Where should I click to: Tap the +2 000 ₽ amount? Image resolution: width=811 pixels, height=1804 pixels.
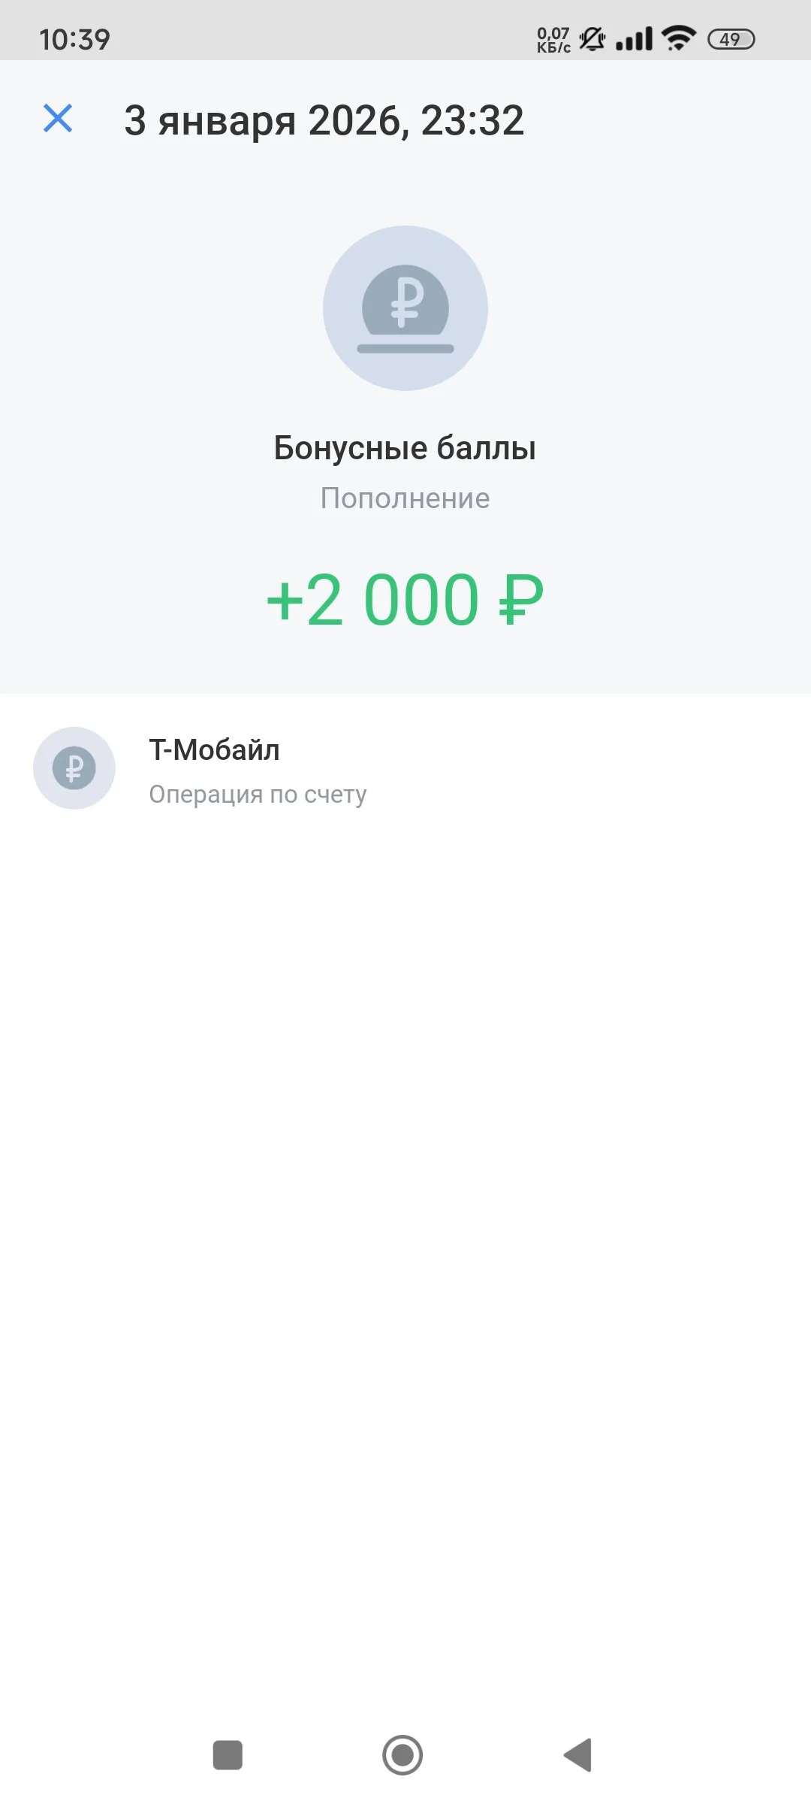coord(405,600)
